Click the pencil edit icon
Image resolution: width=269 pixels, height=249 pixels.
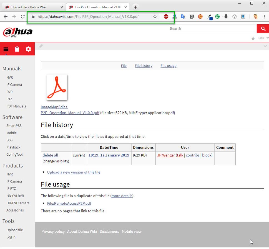(x=41, y=46)
